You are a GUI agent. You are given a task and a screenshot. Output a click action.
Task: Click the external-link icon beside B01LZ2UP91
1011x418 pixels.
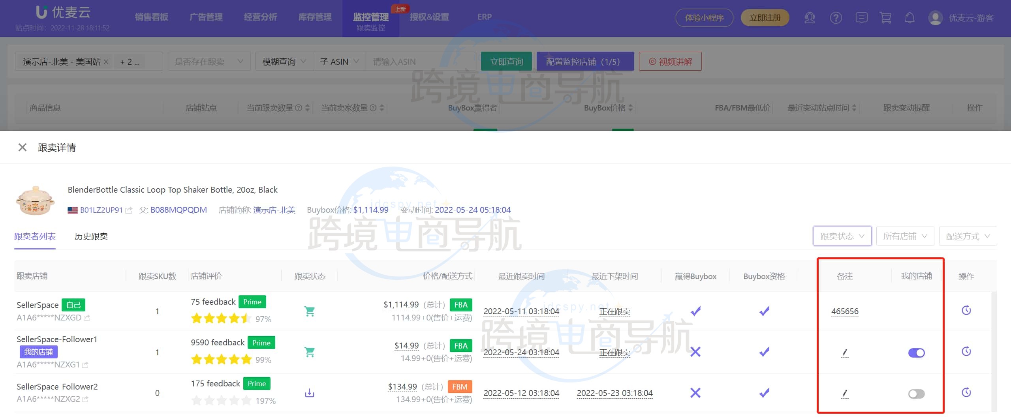pos(129,210)
